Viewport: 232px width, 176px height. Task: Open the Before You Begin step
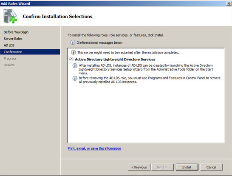tap(16, 32)
